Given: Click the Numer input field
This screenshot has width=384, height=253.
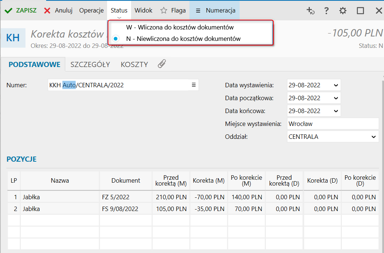Looking at the screenshot, I should (x=123, y=85).
